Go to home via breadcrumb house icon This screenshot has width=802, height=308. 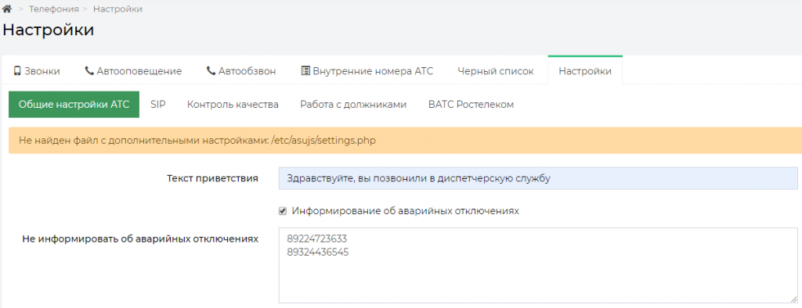[7, 9]
